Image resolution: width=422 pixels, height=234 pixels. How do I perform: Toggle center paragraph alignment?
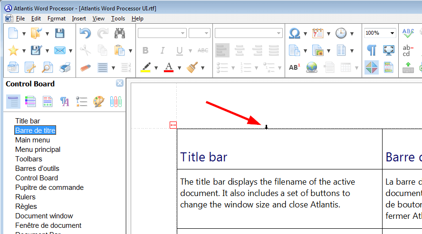240,50
